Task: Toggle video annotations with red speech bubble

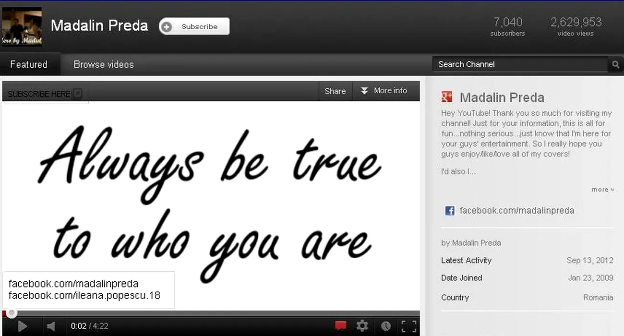Action: pos(340,326)
